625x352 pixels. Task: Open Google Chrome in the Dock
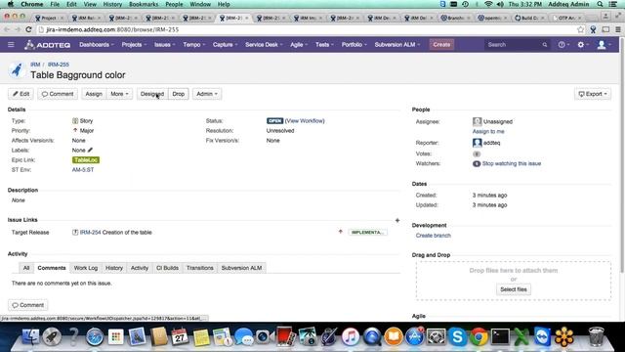(x=479, y=336)
